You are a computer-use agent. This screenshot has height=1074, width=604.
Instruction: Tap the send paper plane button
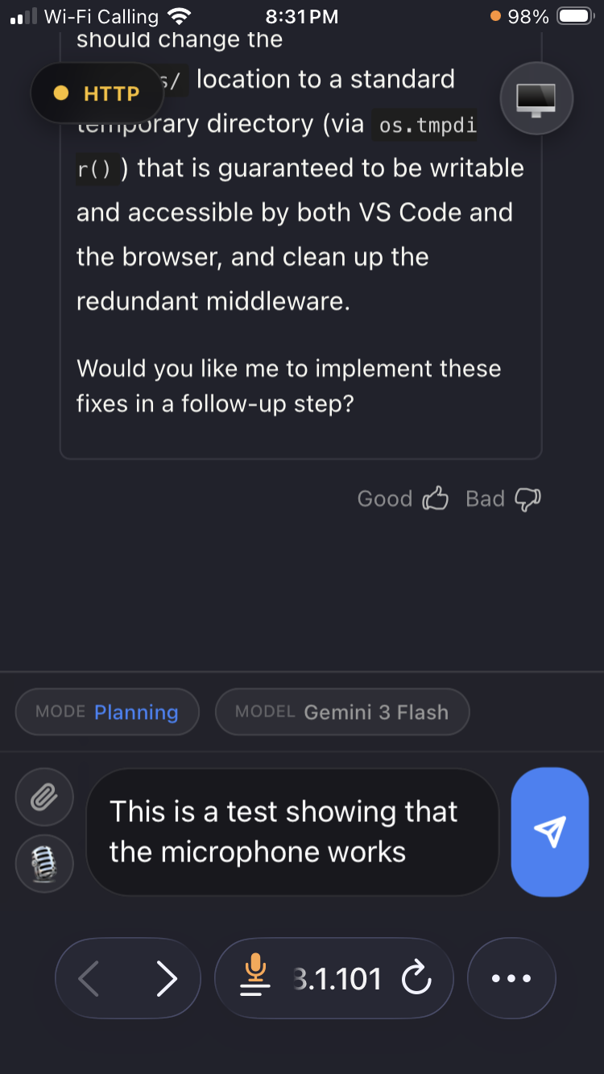click(x=550, y=832)
